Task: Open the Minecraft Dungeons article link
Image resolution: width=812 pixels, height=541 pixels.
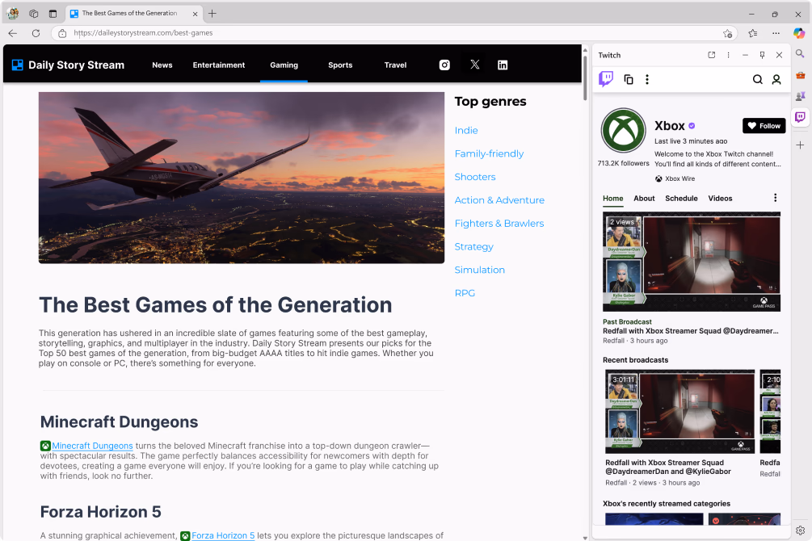Action: (x=92, y=446)
